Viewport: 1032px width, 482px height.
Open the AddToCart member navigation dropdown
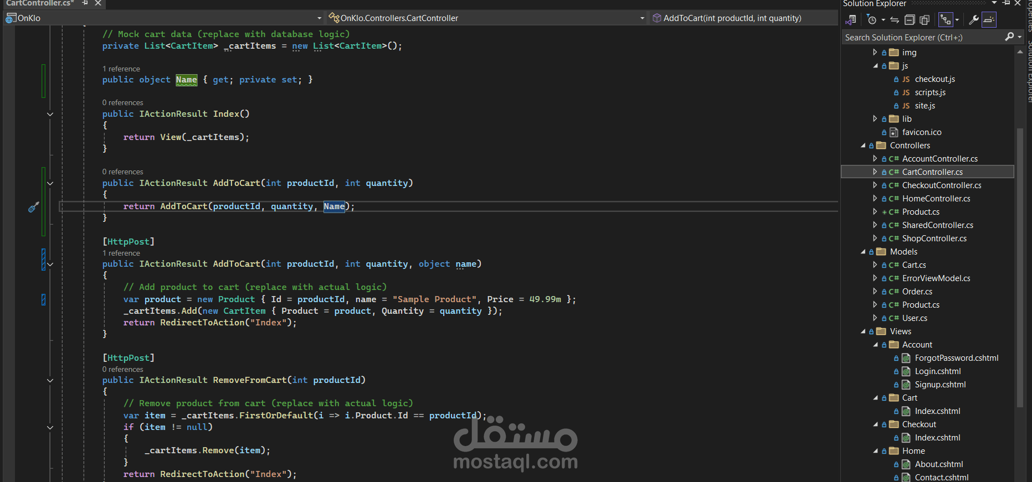click(x=743, y=18)
